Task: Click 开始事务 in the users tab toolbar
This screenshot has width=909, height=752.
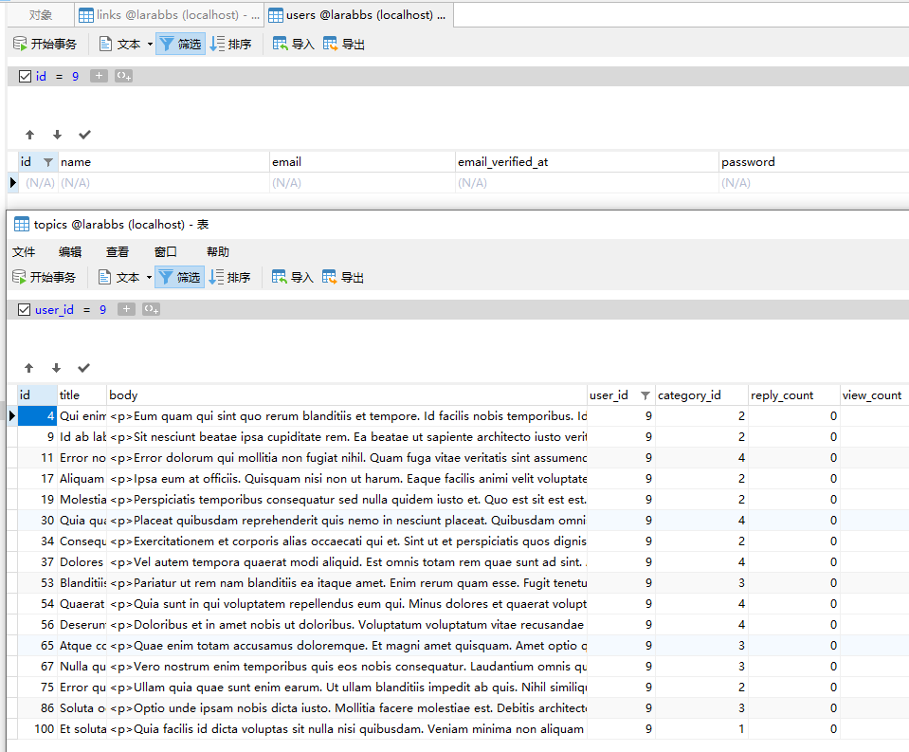Action: 45,44
